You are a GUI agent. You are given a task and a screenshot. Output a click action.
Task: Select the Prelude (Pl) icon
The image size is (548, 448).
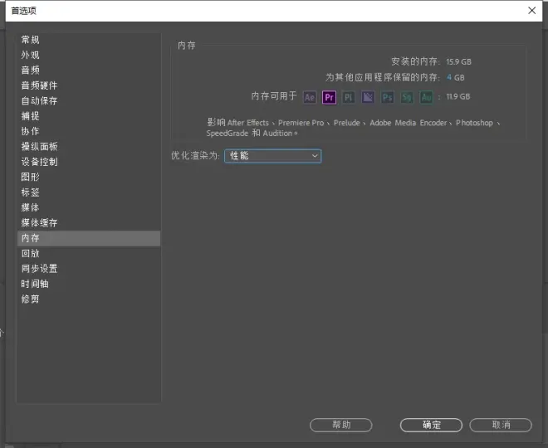(x=349, y=97)
